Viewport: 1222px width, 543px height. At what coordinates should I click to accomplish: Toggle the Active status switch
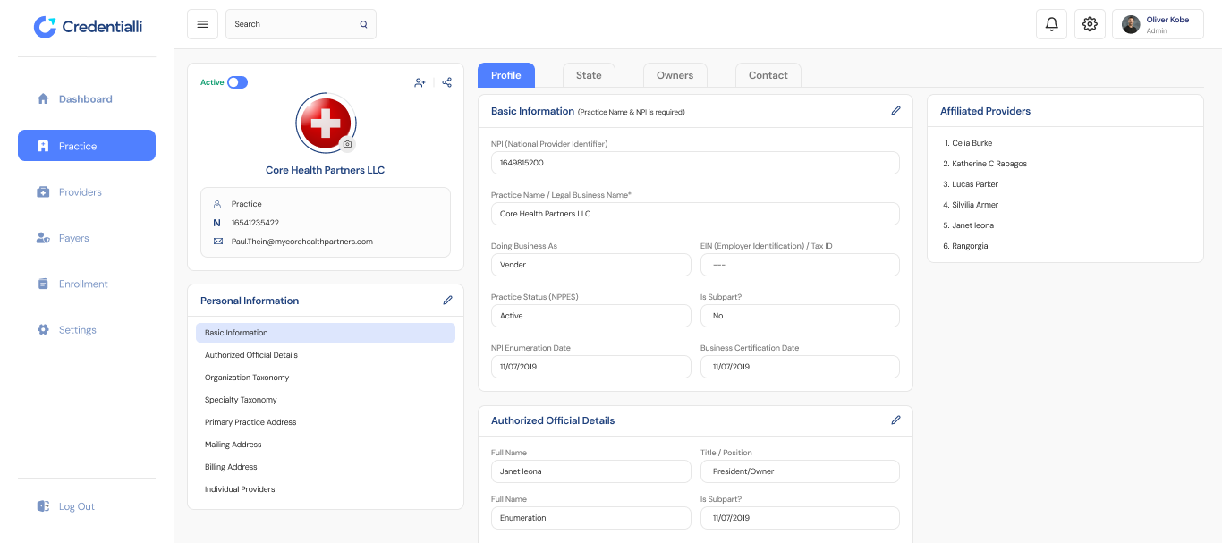coord(237,82)
